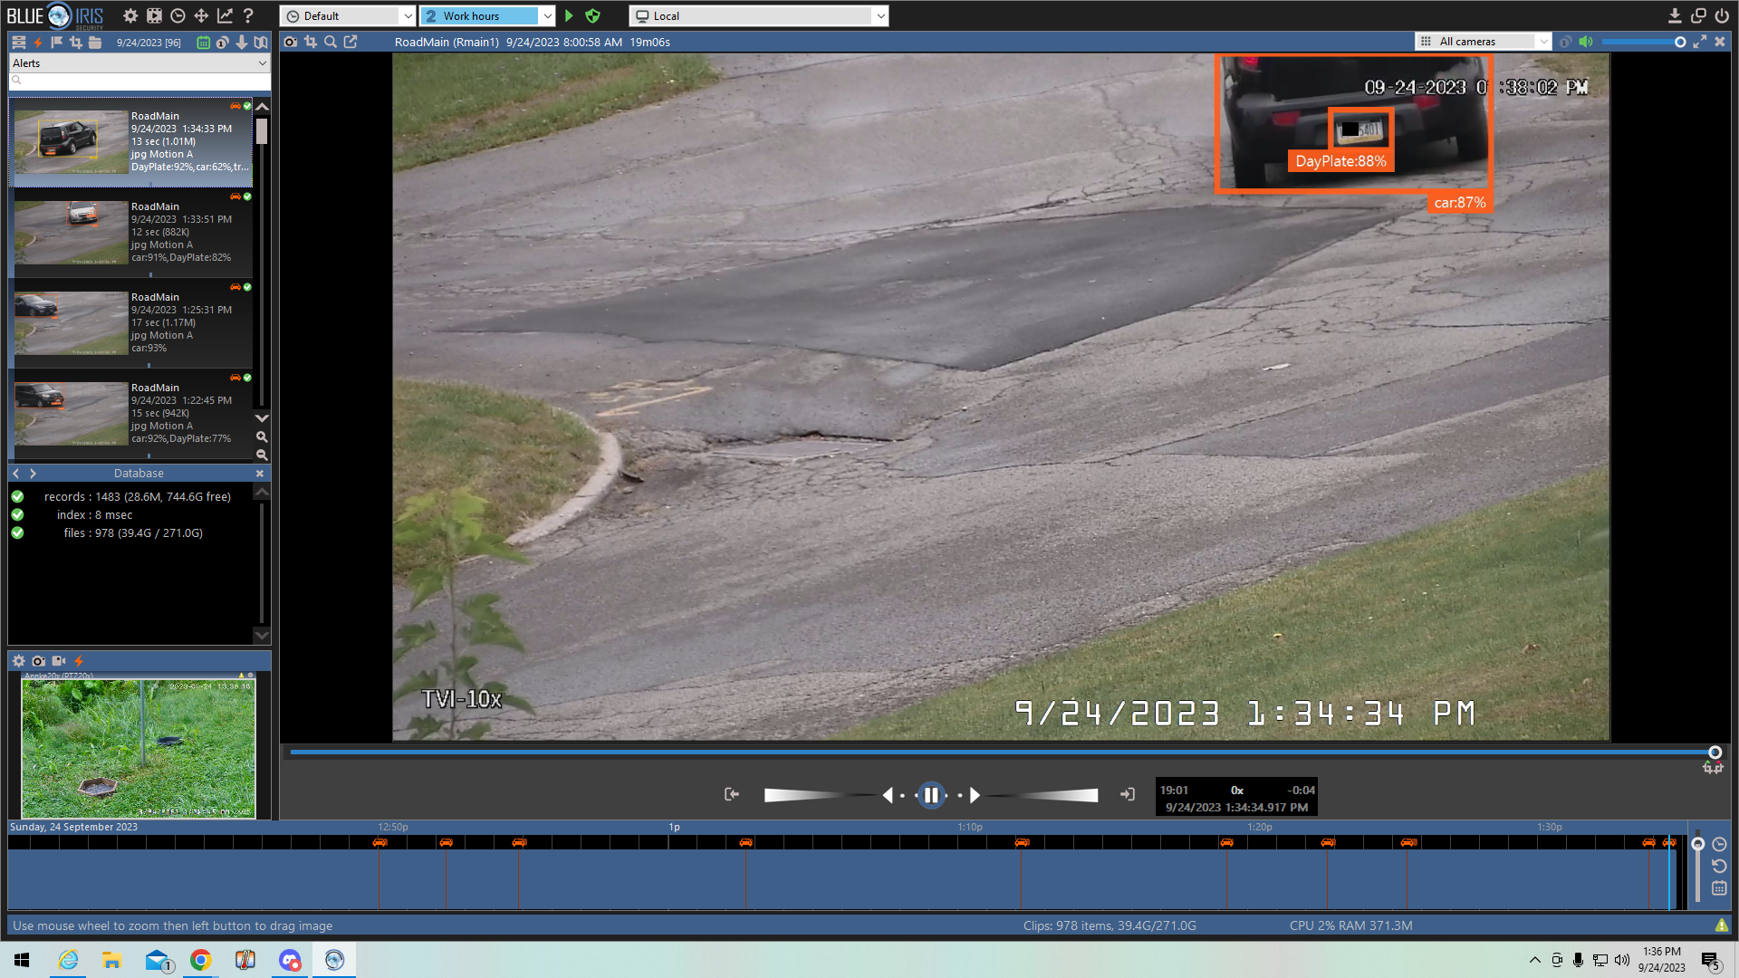Click the folder icon in clips toolbar
This screenshot has width=1739, height=978.
pos(95,43)
